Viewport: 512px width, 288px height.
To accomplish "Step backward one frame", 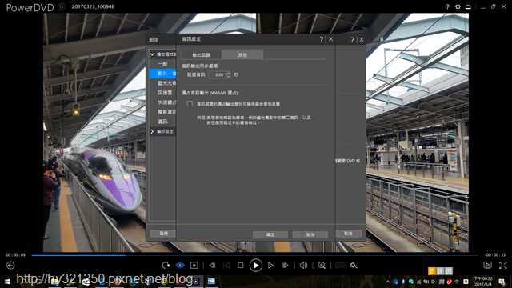I will [212, 265].
